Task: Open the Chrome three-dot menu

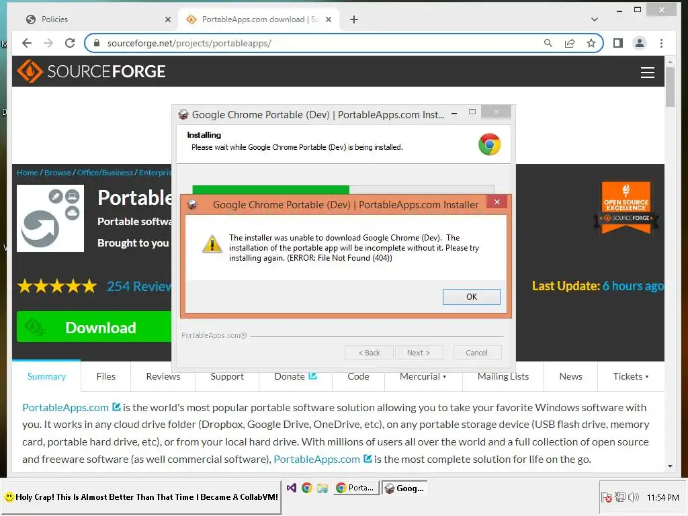Action: click(661, 43)
